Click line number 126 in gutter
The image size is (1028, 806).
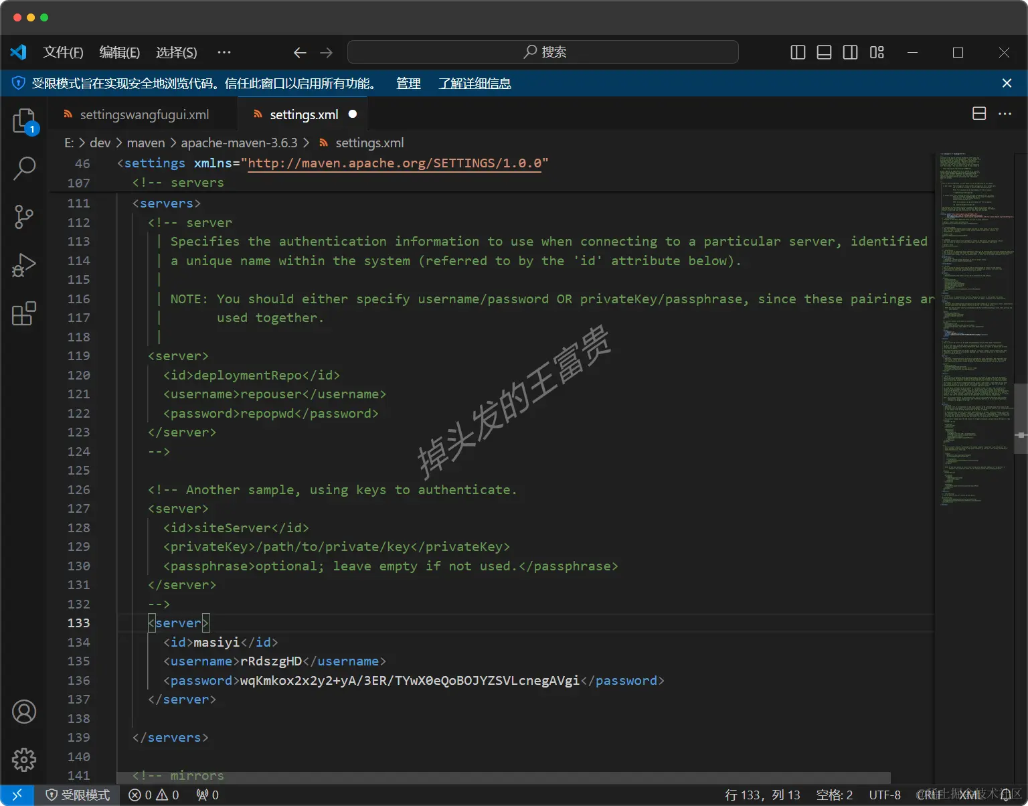[78, 490]
